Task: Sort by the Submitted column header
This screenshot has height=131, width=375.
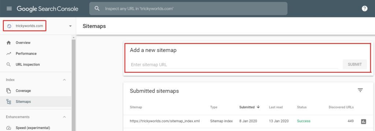Action: point(247,107)
